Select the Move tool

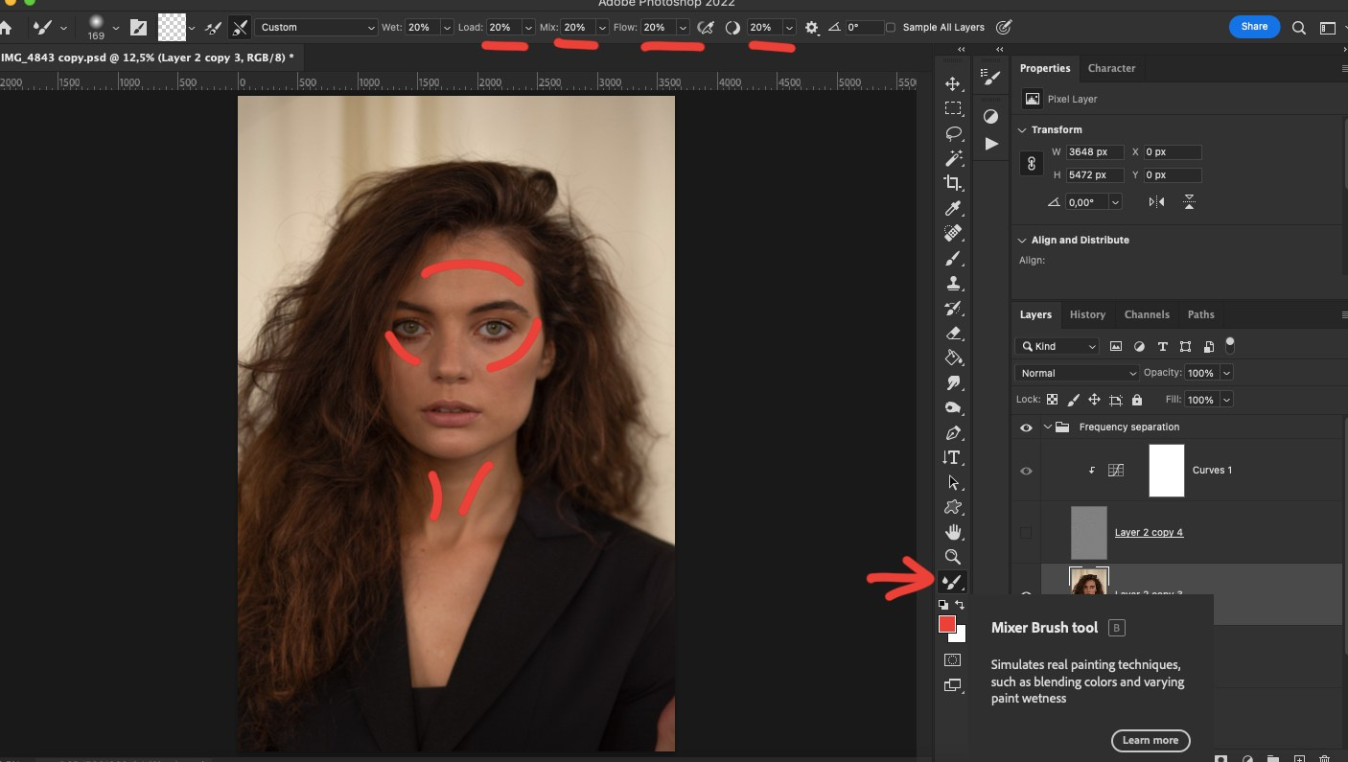pyautogui.click(x=953, y=83)
